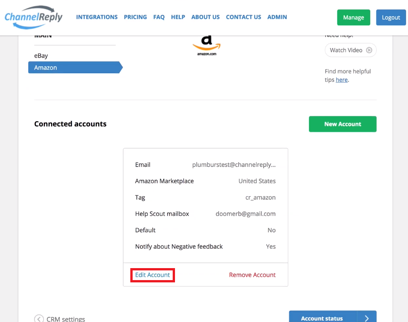Click the back arrow beside CRM settings

click(x=39, y=319)
